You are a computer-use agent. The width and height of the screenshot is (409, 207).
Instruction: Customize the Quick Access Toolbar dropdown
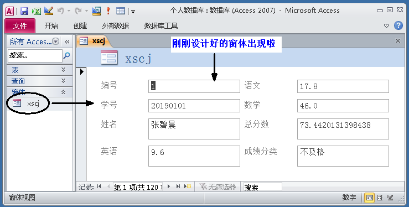(x=133, y=11)
